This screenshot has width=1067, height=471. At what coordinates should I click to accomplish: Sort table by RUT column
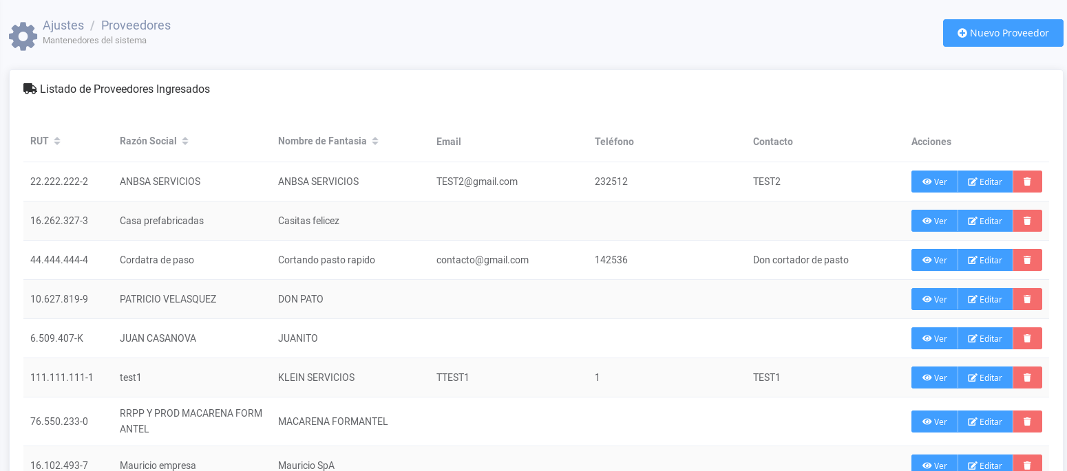click(x=57, y=141)
